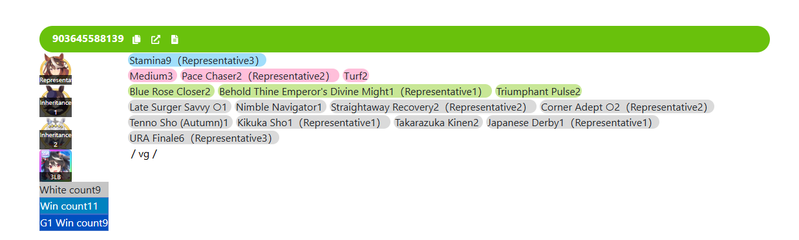Click the Stamina9 blue factor tag
The image size is (799, 240).
(x=197, y=60)
